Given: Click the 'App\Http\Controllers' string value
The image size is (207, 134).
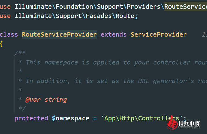Looking at the screenshot, I should click(142, 118).
